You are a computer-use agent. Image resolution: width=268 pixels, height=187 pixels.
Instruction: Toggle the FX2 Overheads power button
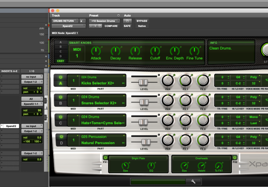(235, 157)
